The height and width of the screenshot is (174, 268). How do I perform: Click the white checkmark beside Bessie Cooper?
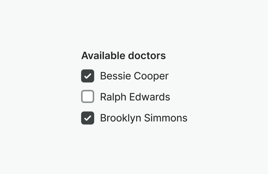88,76
